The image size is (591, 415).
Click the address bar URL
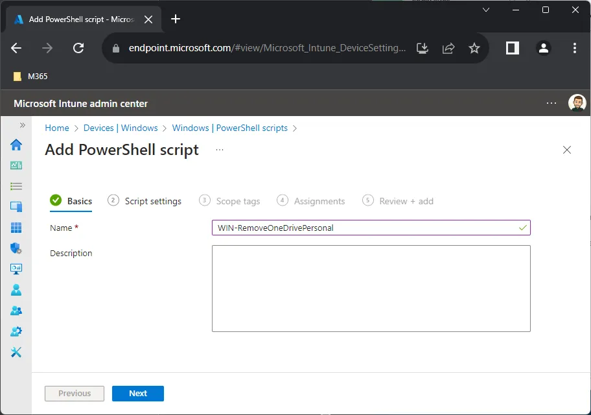(267, 48)
